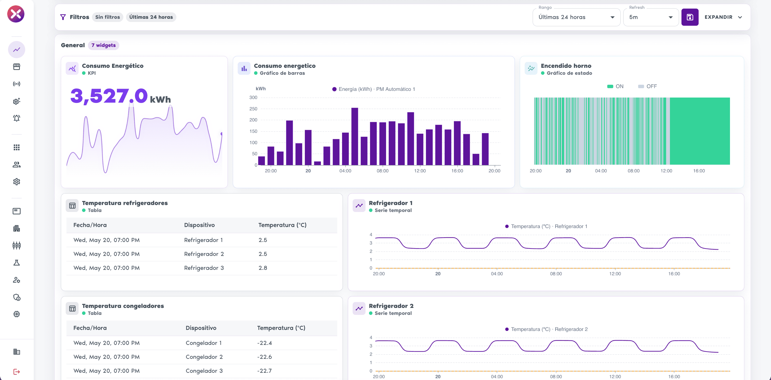Click the purple save dashboard button
771x380 pixels.
point(690,17)
